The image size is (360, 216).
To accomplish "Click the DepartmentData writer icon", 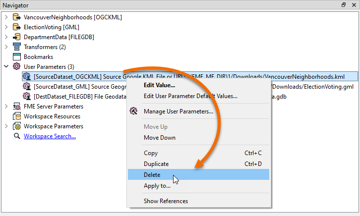I will click(16, 37).
